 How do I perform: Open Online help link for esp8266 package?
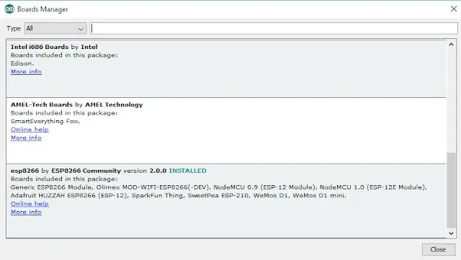coord(30,204)
